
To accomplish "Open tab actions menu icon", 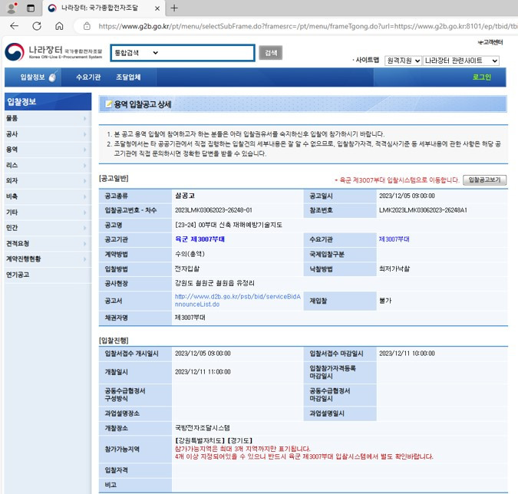I will (31, 8).
